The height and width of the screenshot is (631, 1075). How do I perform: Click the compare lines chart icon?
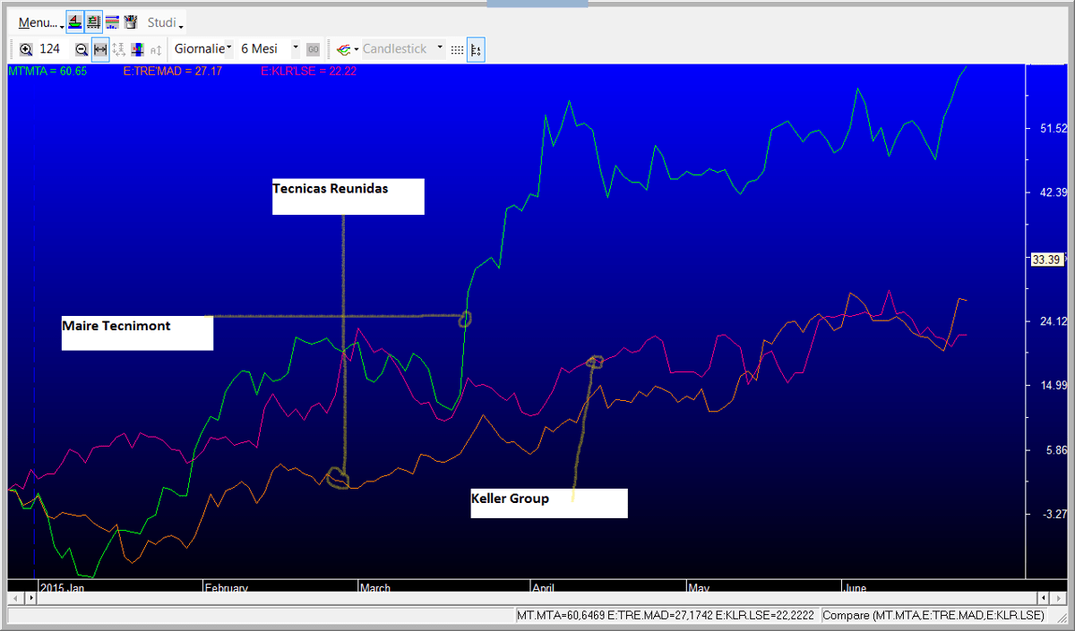pos(343,49)
